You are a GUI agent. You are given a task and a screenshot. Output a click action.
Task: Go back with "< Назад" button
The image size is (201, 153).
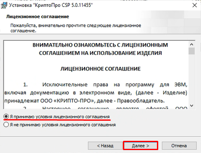(x=105, y=145)
